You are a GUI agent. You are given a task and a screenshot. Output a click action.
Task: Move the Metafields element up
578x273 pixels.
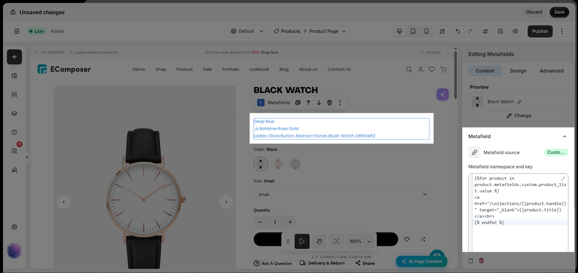308,103
